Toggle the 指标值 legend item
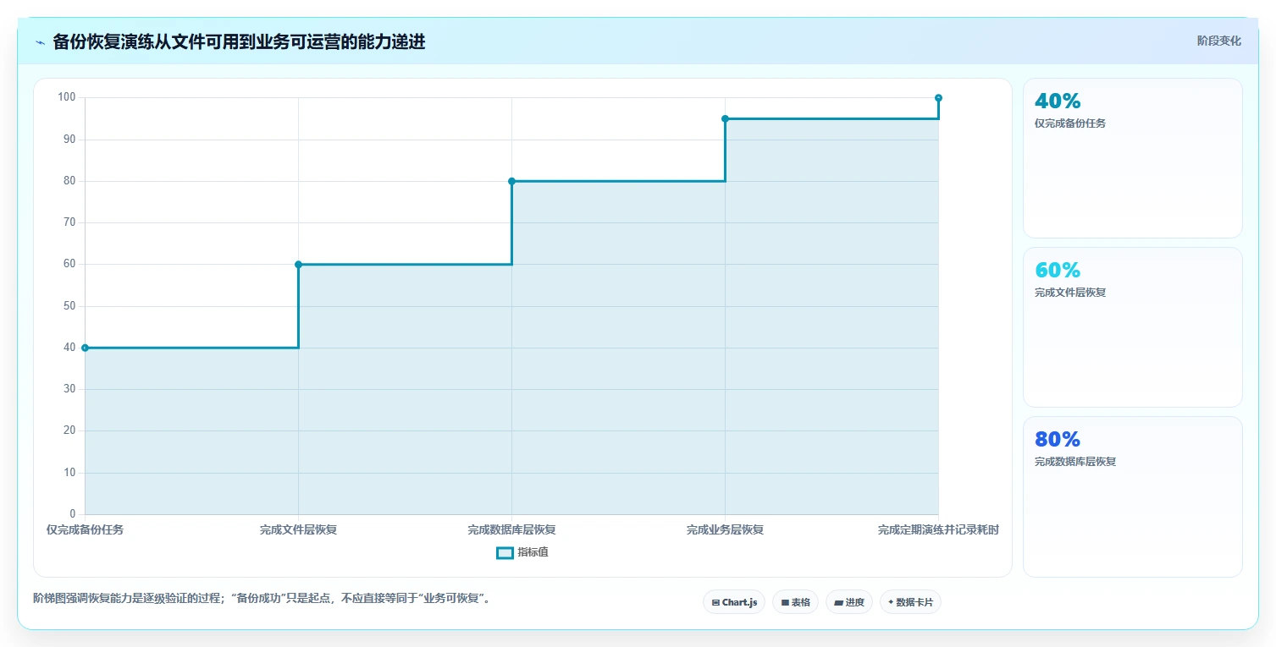 point(522,552)
